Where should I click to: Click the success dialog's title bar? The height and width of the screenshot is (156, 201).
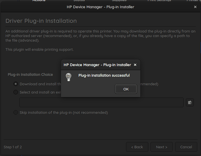(x=97, y=65)
